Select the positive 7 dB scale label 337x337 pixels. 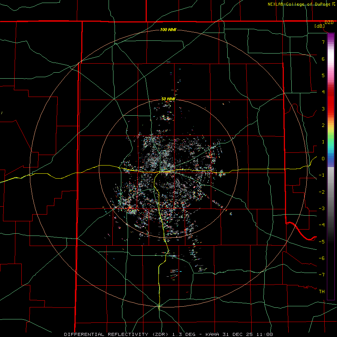tap(323, 42)
